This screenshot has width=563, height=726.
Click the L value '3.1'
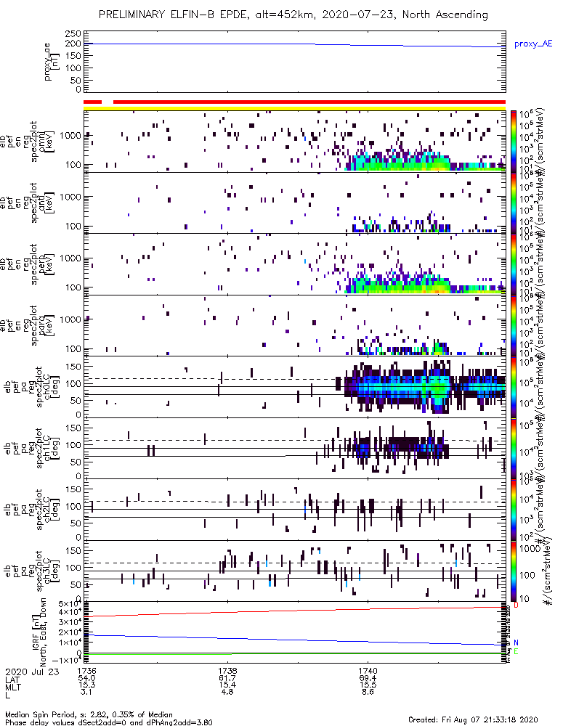(x=86, y=692)
